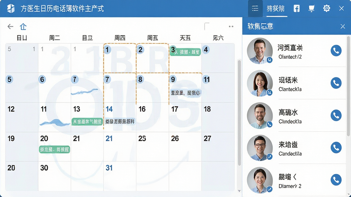
Task: Click status badge on Olantect /2 avatar
Action: click(270, 60)
